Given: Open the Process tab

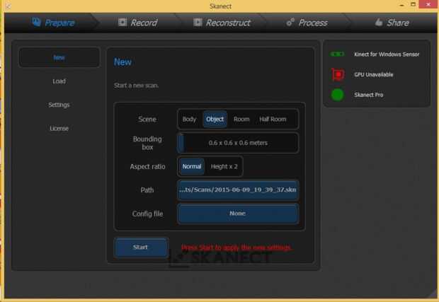Looking at the screenshot, I should pos(307,23).
